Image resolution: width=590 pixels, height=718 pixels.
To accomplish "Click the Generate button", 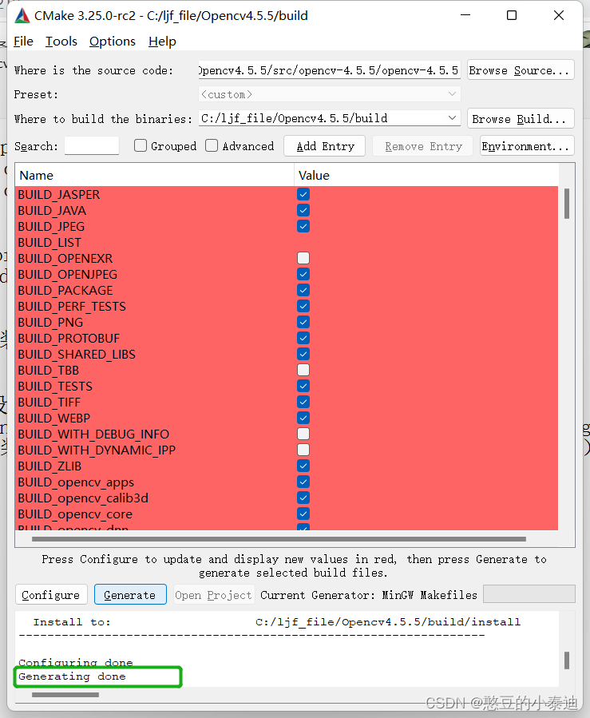I will click(x=130, y=595).
